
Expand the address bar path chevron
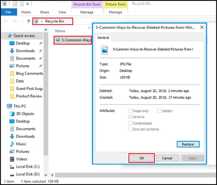pyautogui.click(x=42, y=21)
